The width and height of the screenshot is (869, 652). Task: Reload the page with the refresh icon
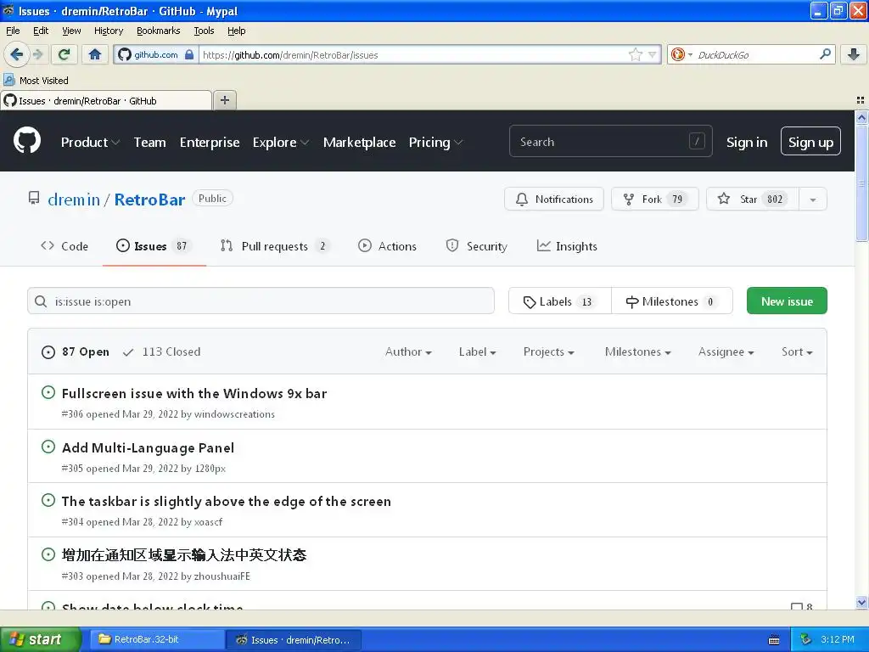pyautogui.click(x=64, y=54)
